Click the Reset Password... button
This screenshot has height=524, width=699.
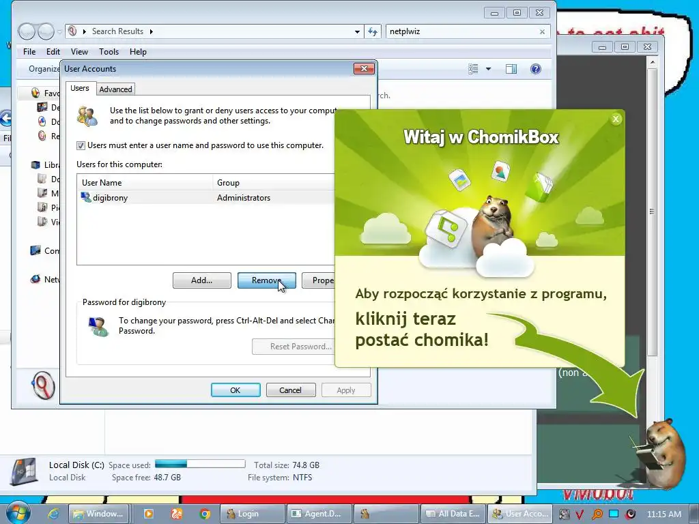point(294,346)
